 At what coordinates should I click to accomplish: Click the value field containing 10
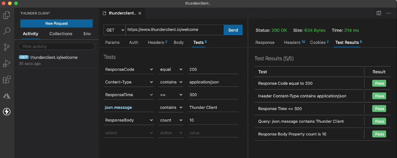click(213, 120)
